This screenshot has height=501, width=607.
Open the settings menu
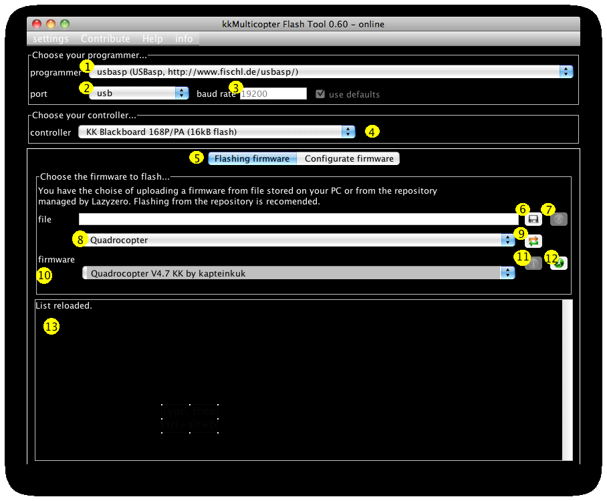coord(50,39)
